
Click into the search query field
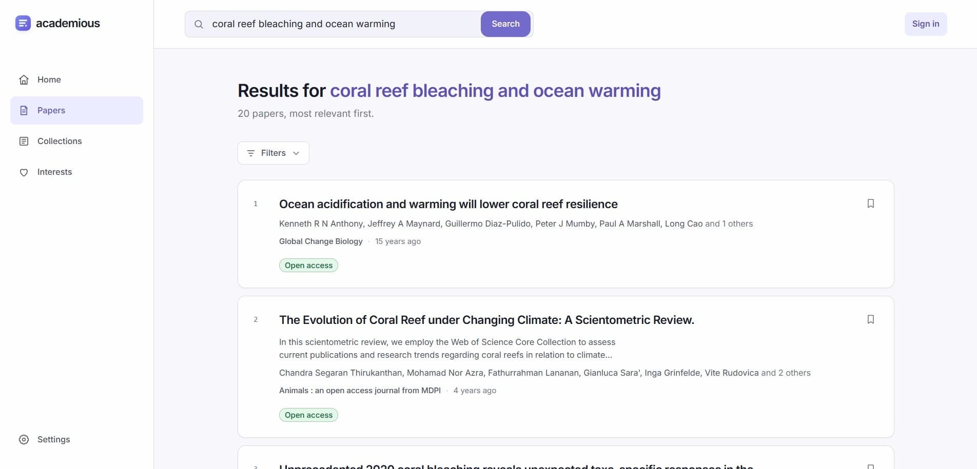[344, 24]
